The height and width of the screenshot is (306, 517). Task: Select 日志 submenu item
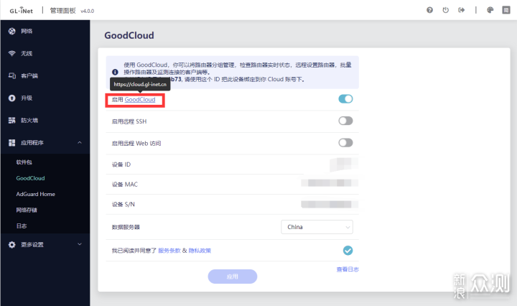pos(22,226)
